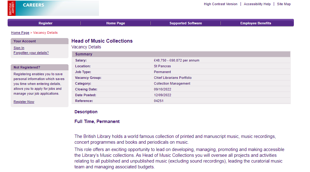Select Register in the navigation bar
The height and width of the screenshot is (172, 310).
tap(45, 23)
